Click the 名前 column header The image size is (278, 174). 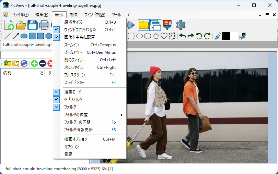[8, 73]
